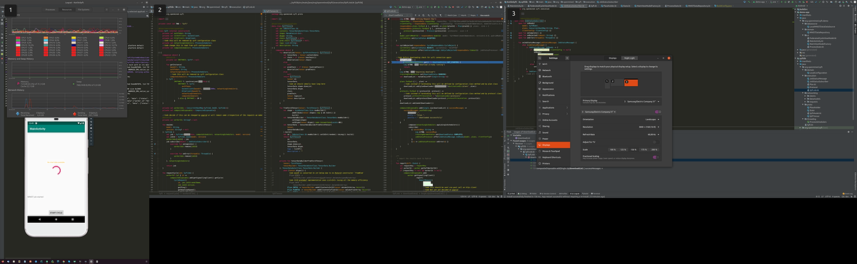This screenshot has width=857, height=264.
Task: Expand the Privacy entry in Settings
Action: (553, 114)
